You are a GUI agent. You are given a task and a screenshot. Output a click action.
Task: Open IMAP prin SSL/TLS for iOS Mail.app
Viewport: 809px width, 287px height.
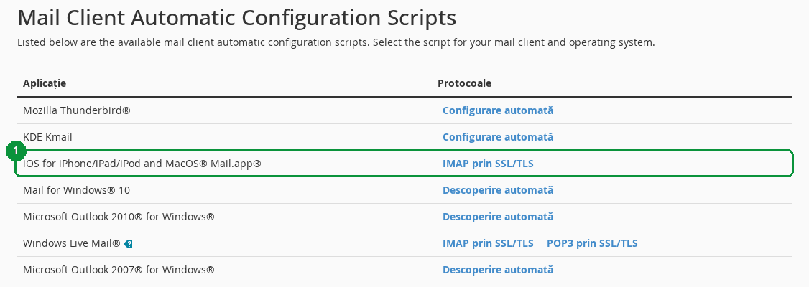tap(488, 164)
